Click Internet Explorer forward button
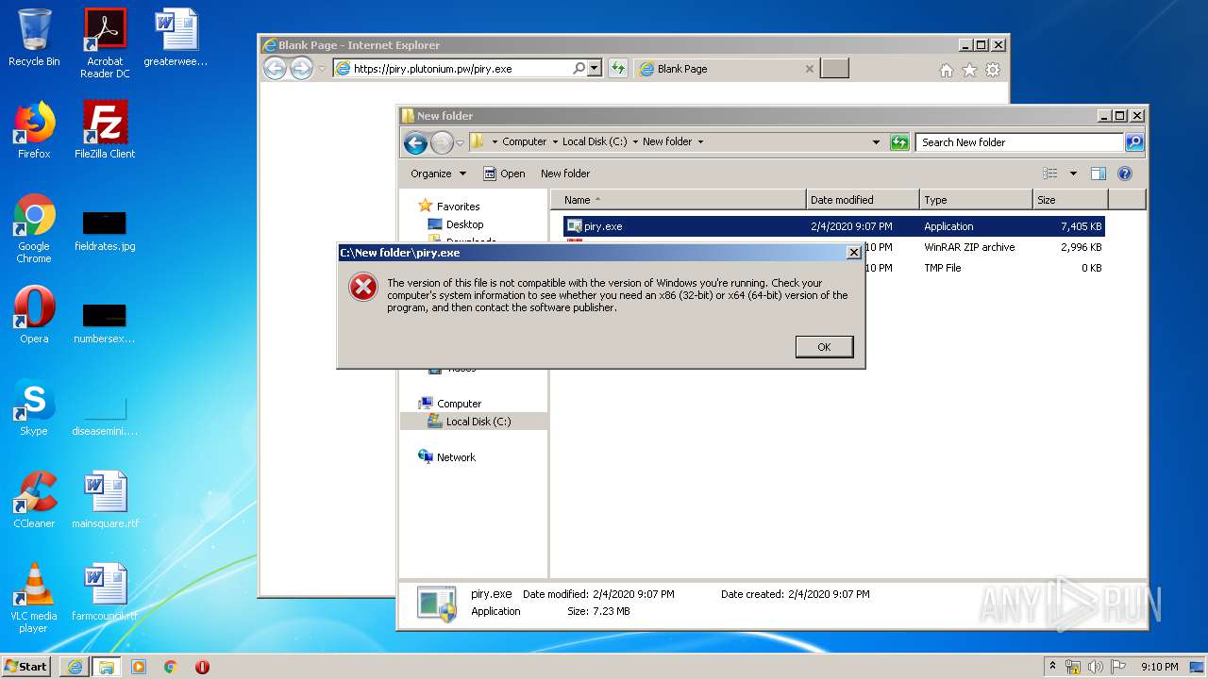The width and height of the screenshot is (1208, 679). pyautogui.click(x=301, y=68)
